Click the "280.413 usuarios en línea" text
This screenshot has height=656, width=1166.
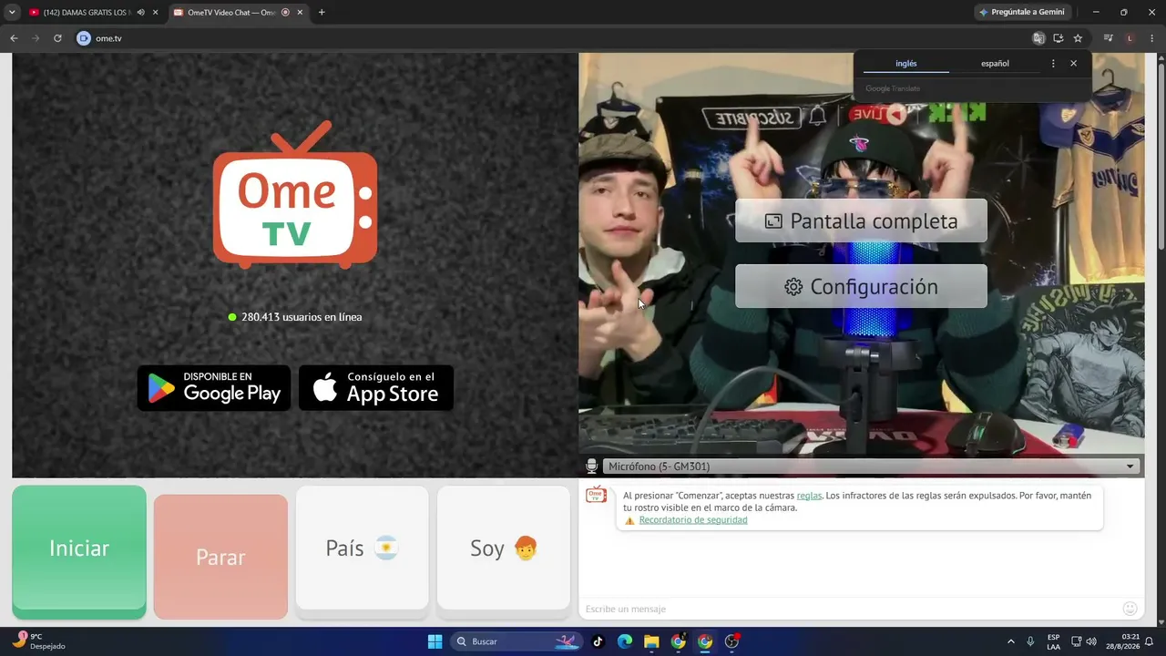(x=302, y=317)
